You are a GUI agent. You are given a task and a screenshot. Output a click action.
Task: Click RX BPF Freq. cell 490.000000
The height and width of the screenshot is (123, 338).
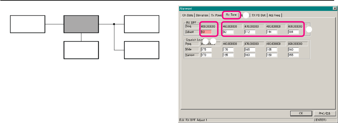point(298,26)
